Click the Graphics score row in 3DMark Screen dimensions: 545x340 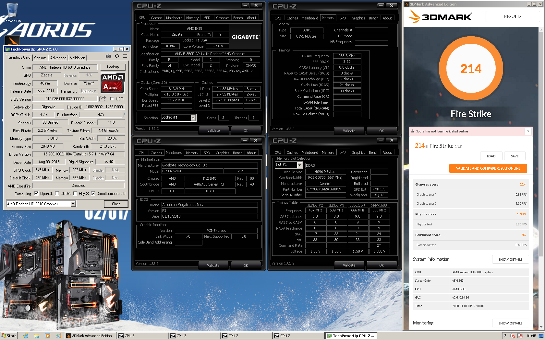[x=471, y=184]
